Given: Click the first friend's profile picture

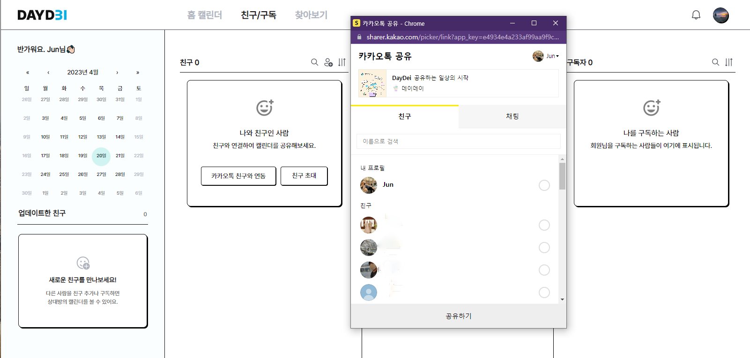Looking at the screenshot, I should click(x=369, y=225).
